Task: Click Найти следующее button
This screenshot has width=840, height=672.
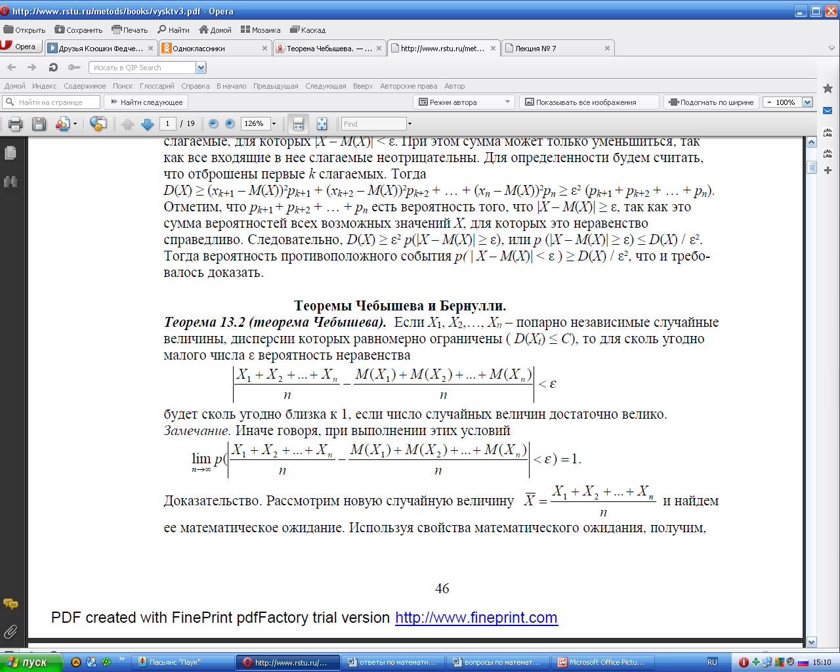Action: (x=146, y=102)
